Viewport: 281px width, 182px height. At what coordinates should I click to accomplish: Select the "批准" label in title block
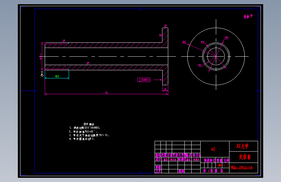[x=181, y=171]
